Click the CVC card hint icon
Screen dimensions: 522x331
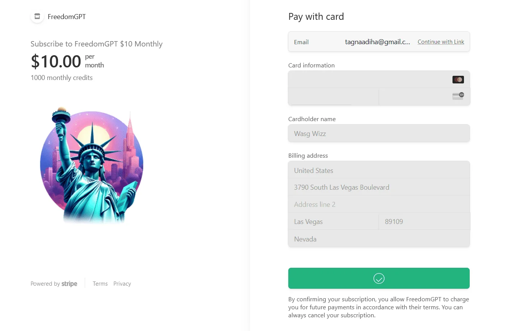pyautogui.click(x=458, y=96)
